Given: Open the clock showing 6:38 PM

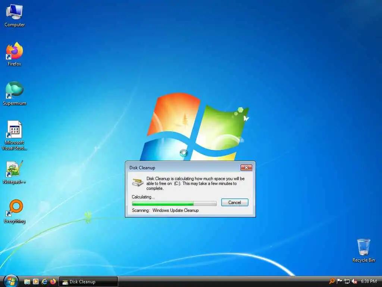Looking at the screenshot, I should pyautogui.click(x=369, y=281).
